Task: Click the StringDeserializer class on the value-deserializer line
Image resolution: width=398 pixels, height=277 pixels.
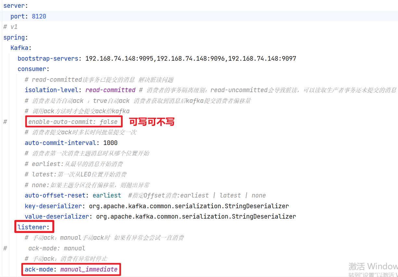Action: (x=264, y=216)
